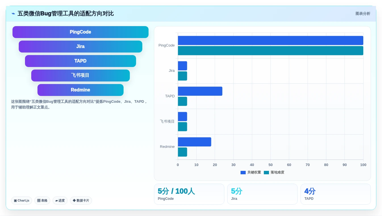Click the x-axis tick label 30
This screenshot has width=382, height=216.
point(233,165)
